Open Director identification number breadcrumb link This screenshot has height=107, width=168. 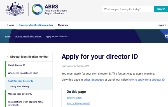point(28,37)
